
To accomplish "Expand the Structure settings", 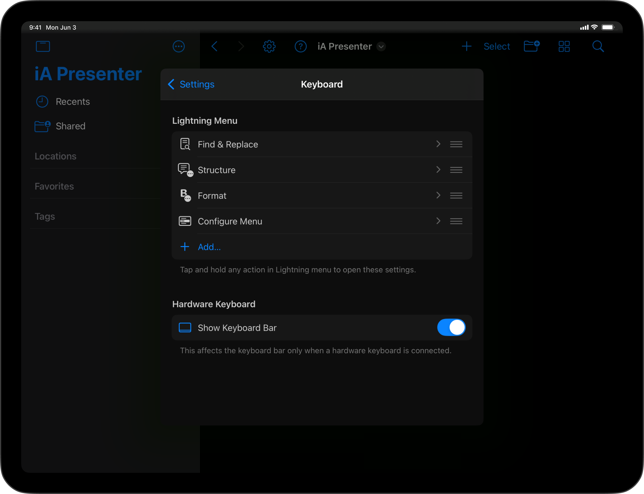I will point(438,170).
